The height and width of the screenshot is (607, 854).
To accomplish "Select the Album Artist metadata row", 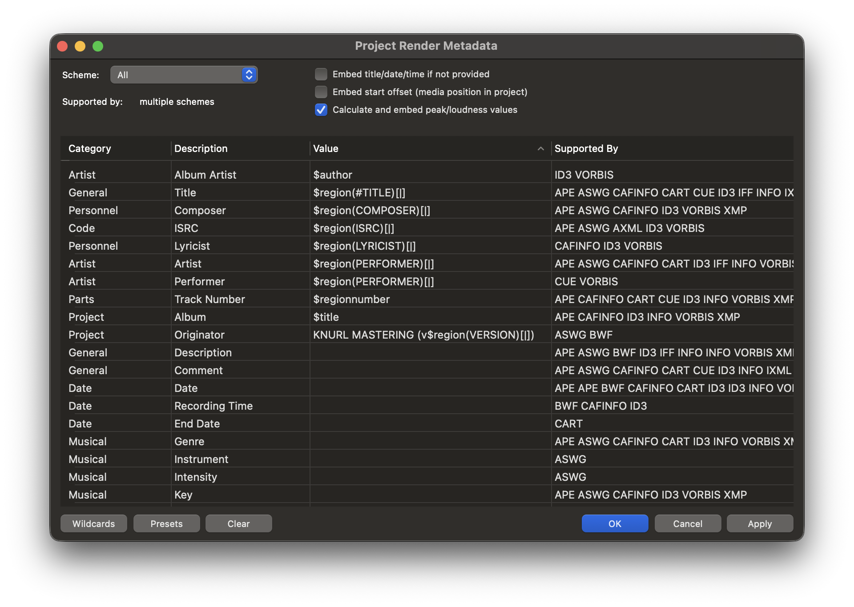I will 205,175.
